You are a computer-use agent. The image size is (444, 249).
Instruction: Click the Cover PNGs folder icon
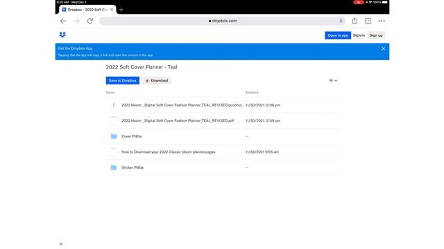pos(114,136)
